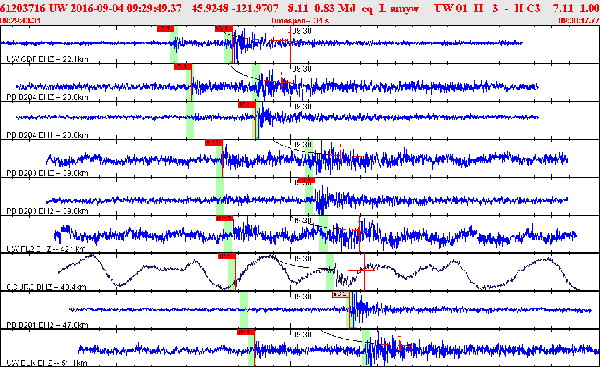Select iP 1 pick flag on PB B204 EHZ trace
The height and width of the screenshot is (367, 600).
click(x=183, y=66)
